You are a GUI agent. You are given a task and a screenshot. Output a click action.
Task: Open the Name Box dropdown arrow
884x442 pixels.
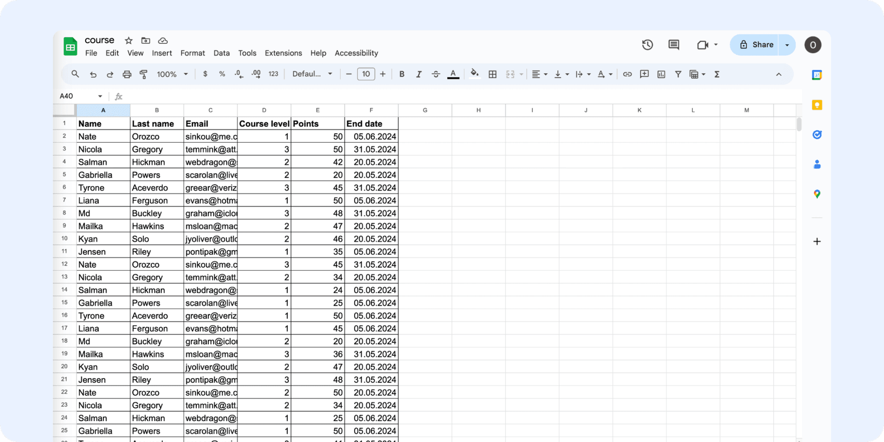point(100,96)
